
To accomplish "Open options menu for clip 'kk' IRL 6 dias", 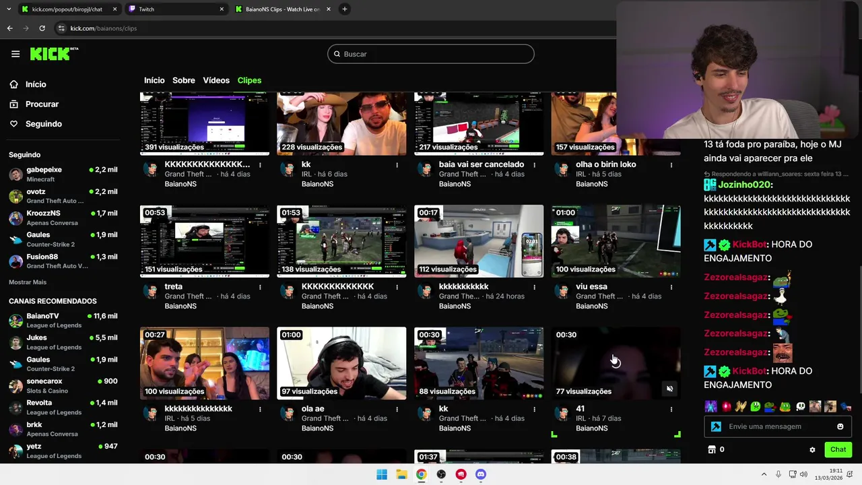I will 397,165.
